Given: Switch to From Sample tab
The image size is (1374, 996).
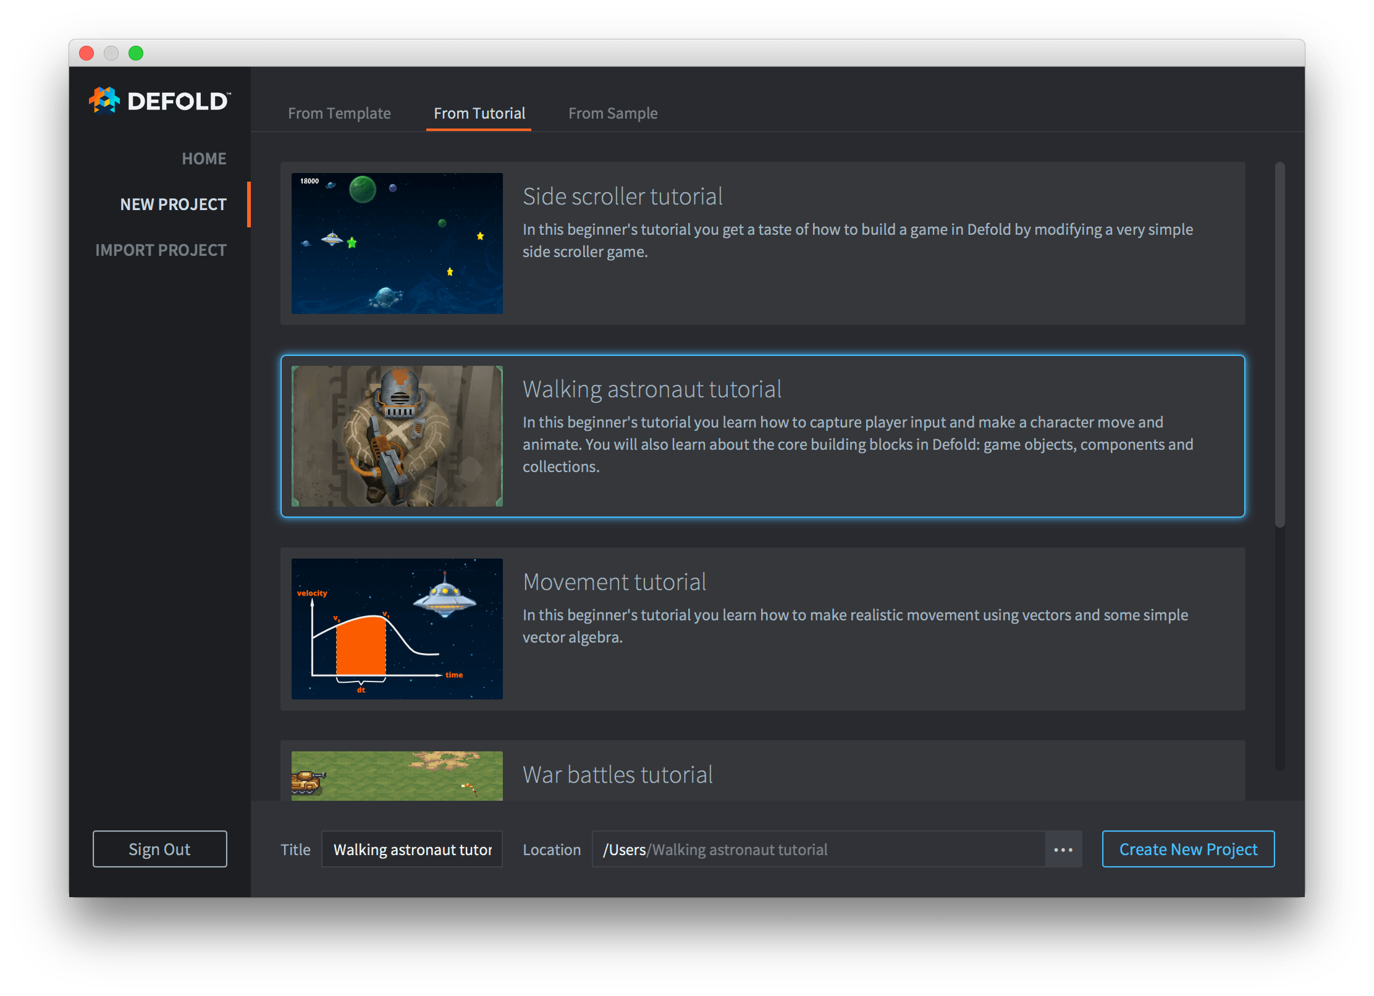Looking at the screenshot, I should (x=612, y=114).
